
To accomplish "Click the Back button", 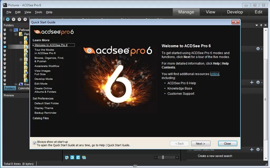I will point(179,144).
